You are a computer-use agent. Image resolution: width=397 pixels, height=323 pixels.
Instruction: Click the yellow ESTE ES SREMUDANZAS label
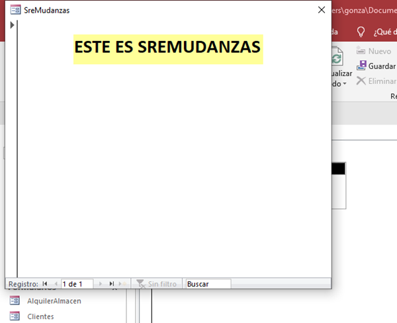pyautogui.click(x=168, y=48)
